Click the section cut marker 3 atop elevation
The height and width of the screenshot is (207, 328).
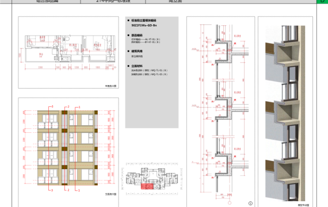pyautogui.click(x=52, y=106)
